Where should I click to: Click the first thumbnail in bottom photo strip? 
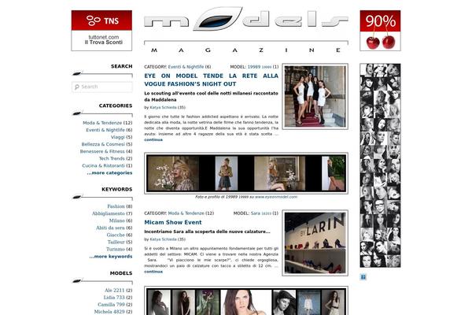(x=159, y=302)
